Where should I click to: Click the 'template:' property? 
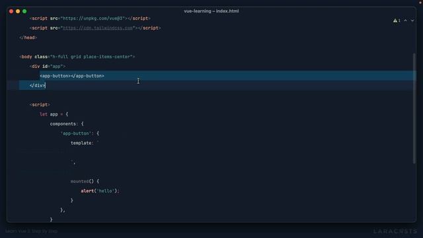point(82,143)
